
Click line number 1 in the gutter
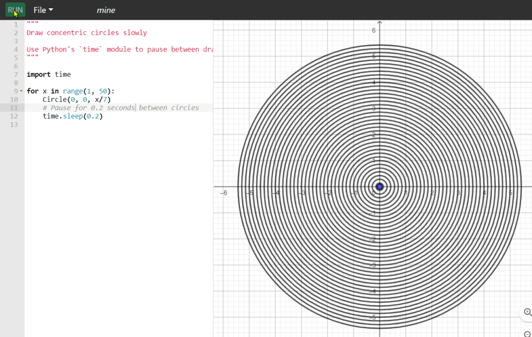click(x=16, y=24)
